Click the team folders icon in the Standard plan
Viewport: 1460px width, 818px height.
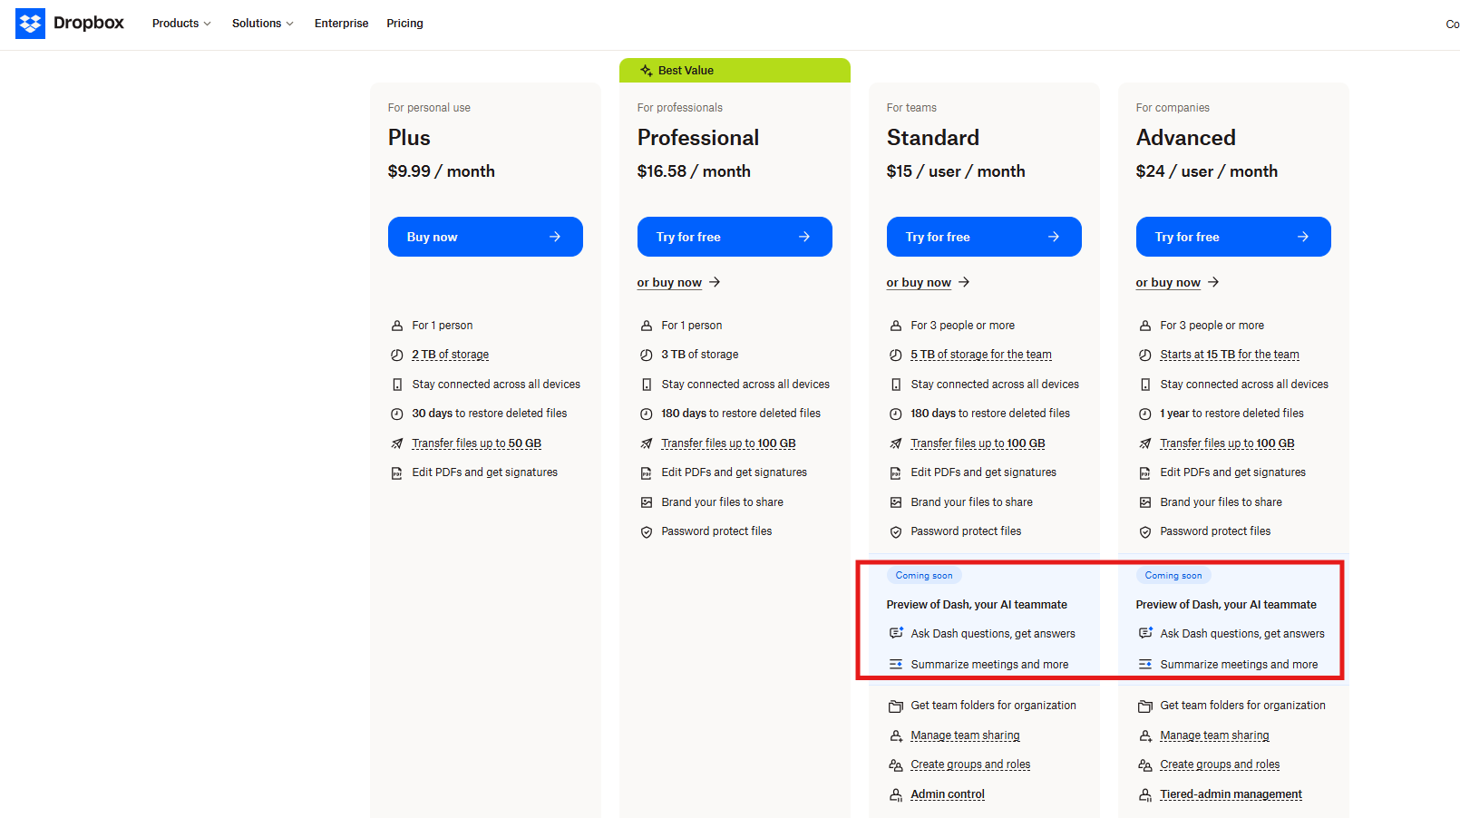tap(896, 705)
